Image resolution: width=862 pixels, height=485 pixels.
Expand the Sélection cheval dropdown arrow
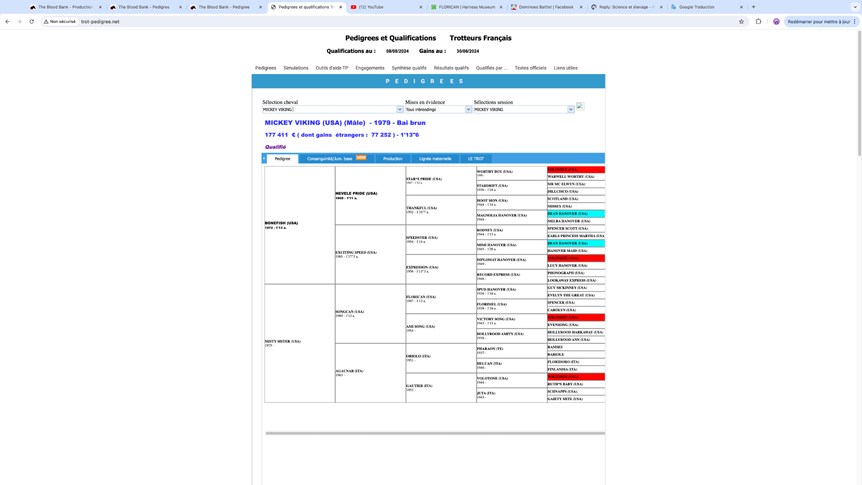[400, 110]
